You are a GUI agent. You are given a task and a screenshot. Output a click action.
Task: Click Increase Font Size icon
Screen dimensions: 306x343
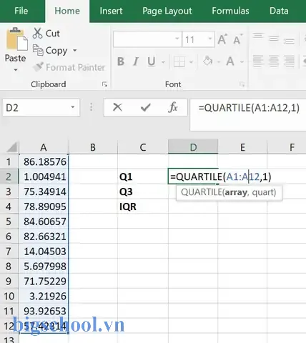pyautogui.click(x=222, y=39)
